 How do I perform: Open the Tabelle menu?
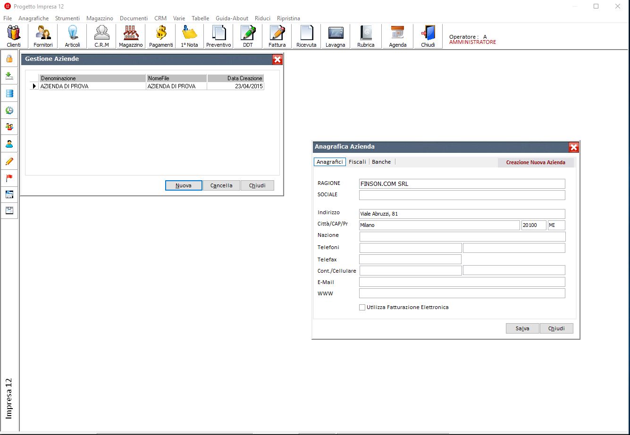coord(200,18)
